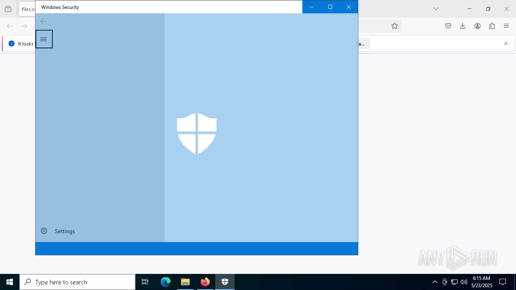Open Firefox account icon

coord(477,26)
